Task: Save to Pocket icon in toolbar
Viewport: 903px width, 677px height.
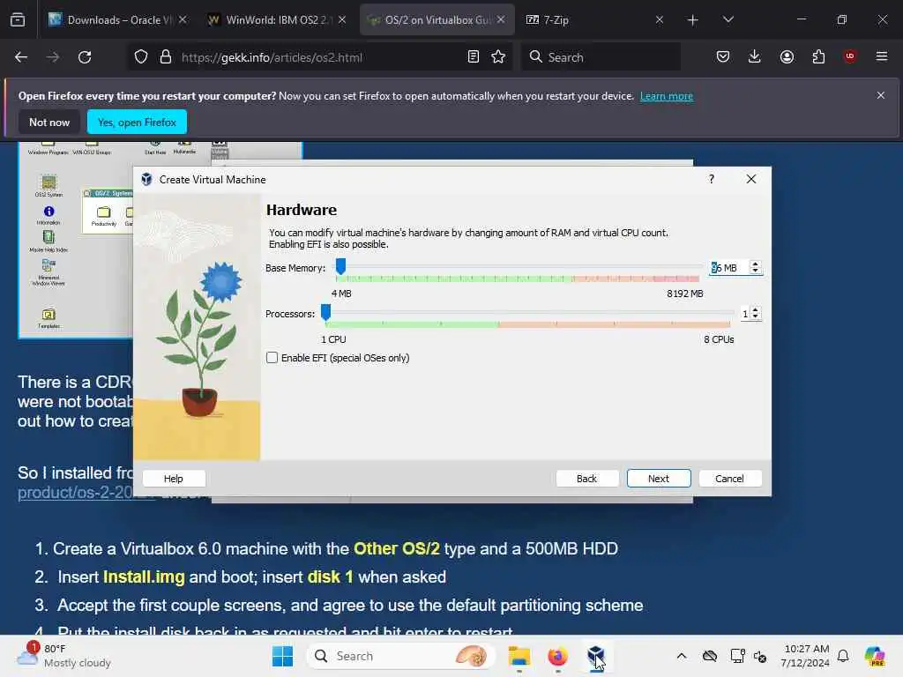Action: tap(723, 56)
